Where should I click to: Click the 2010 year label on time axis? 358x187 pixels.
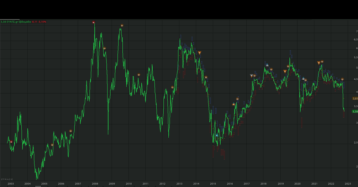coord(128,183)
